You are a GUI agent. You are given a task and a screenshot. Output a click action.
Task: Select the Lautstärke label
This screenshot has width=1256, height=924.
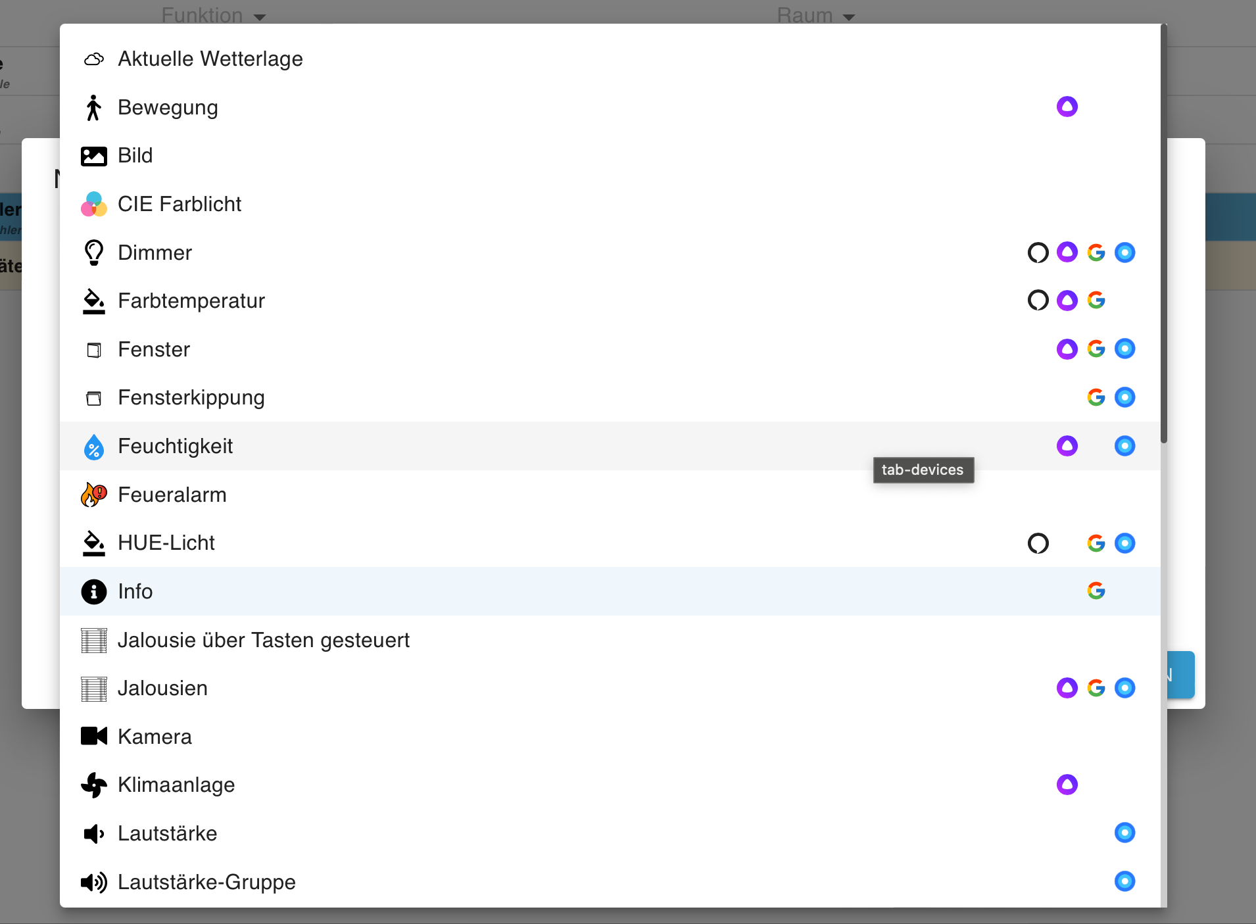pos(168,833)
